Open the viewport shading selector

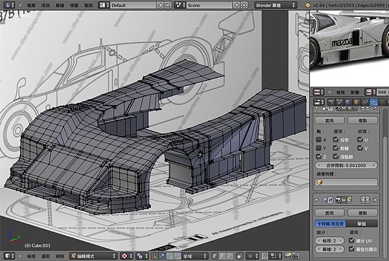tap(126, 256)
